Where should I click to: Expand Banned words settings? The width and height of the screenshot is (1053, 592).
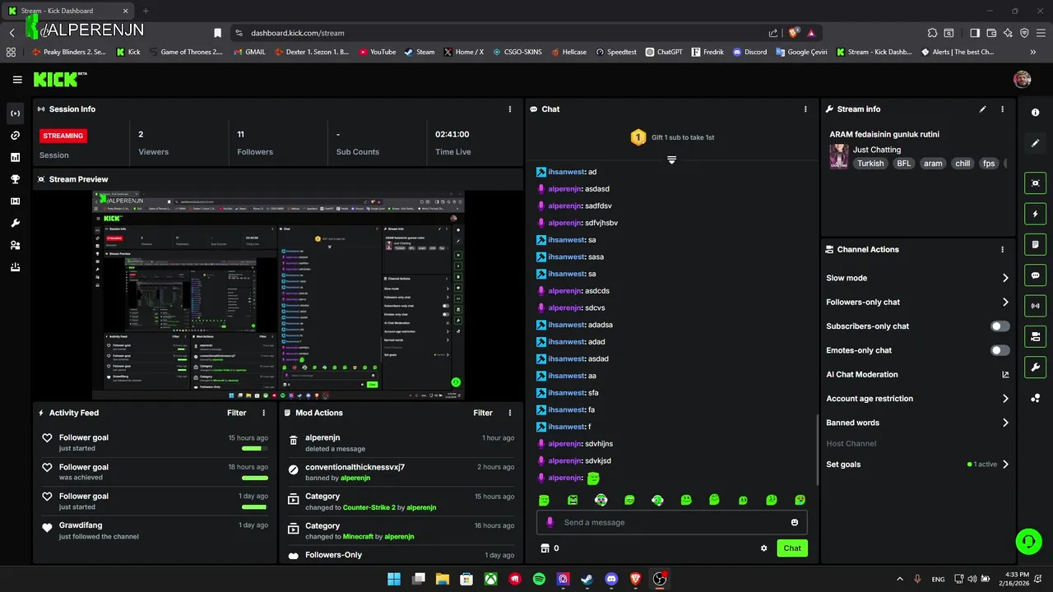[1005, 423]
